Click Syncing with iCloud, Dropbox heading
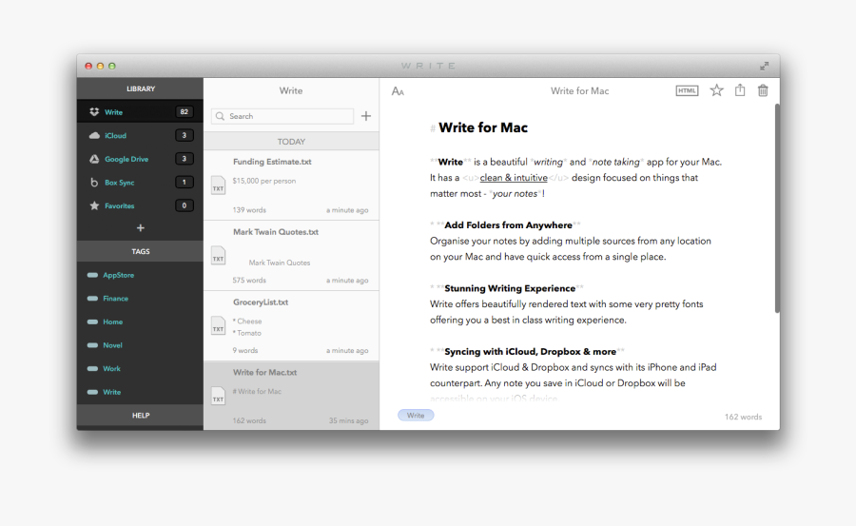856x526 pixels. (530, 352)
